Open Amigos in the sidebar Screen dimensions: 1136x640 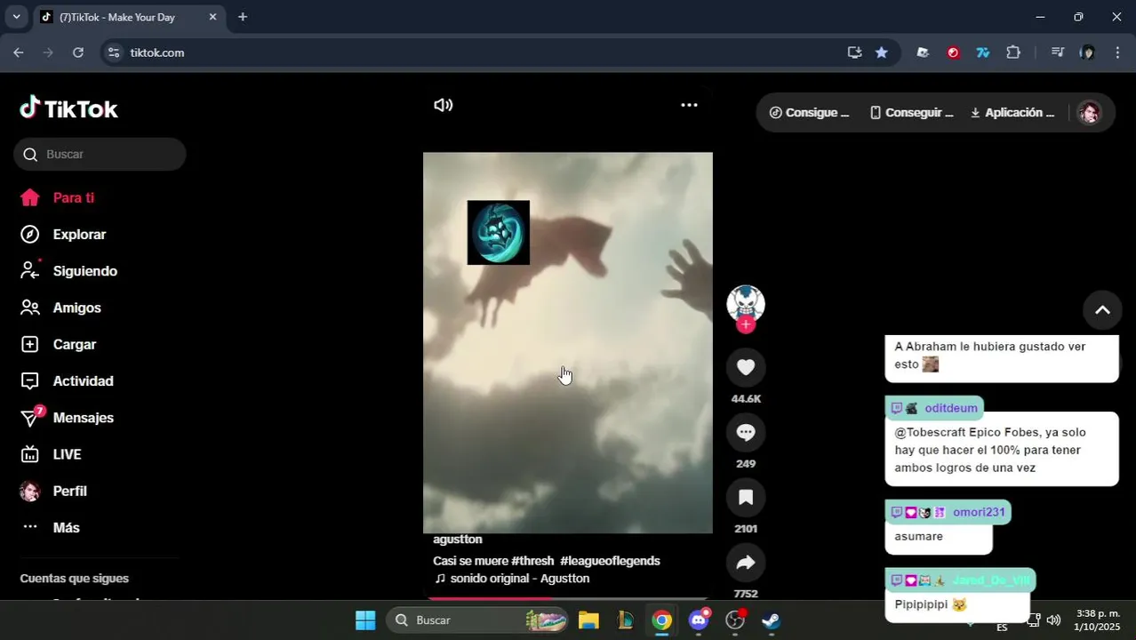pos(60,308)
